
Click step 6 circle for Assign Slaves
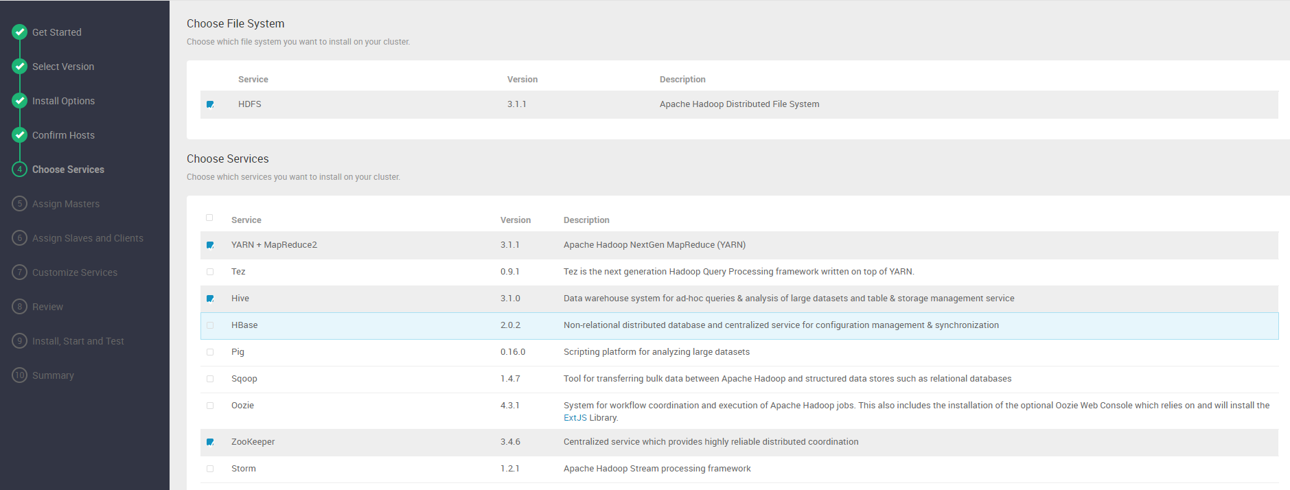pos(20,237)
